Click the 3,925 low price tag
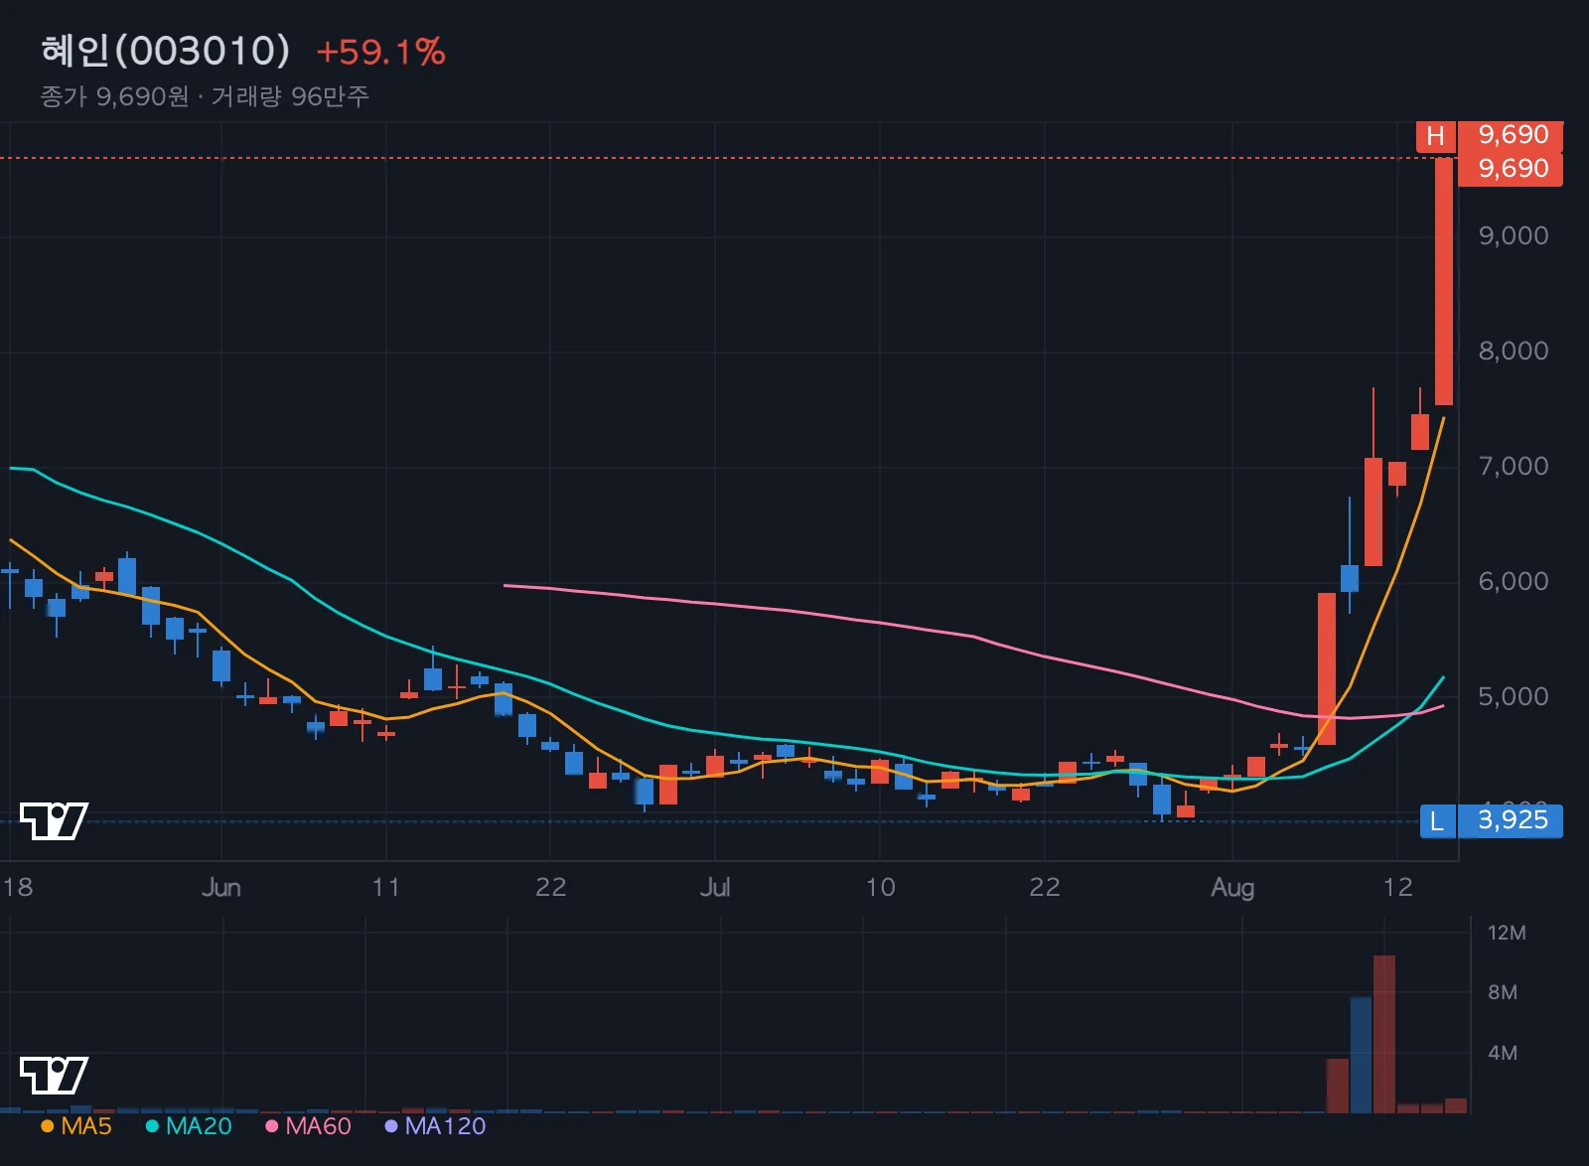The height and width of the screenshot is (1166, 1589). point(1512,820)
